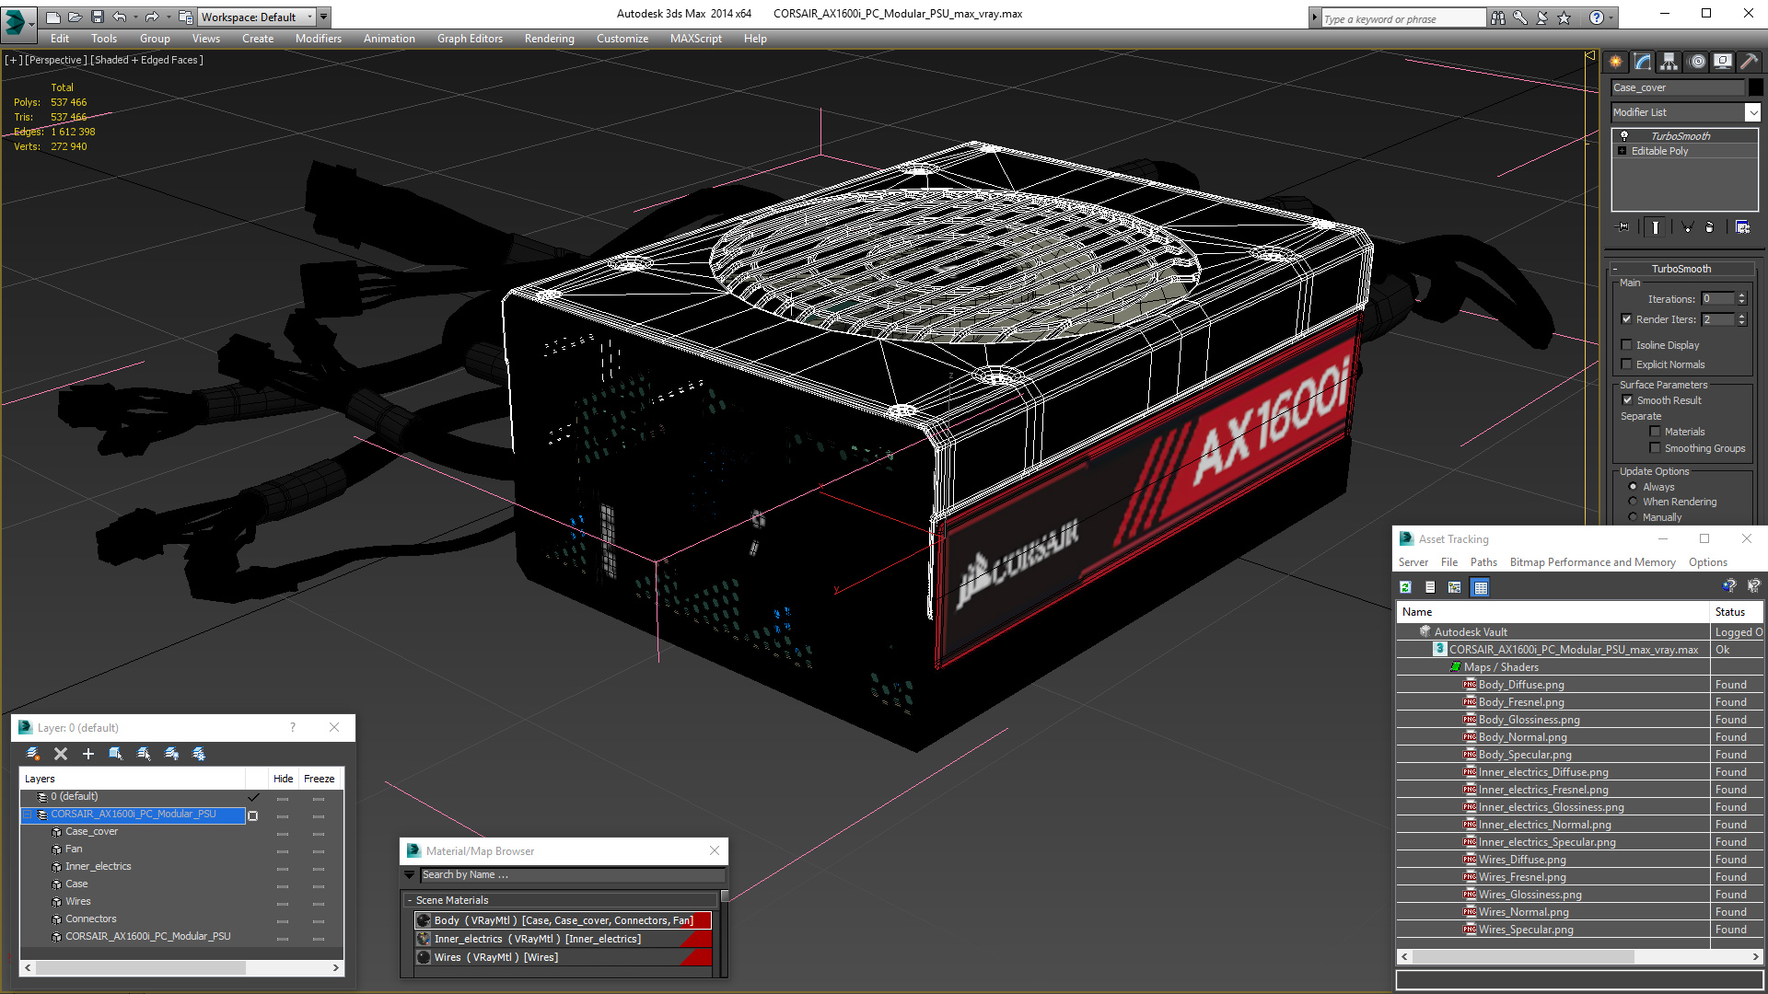The image size is (1768, 994).
Task: Select When Rendering update option
Action: coord(1633,502)
